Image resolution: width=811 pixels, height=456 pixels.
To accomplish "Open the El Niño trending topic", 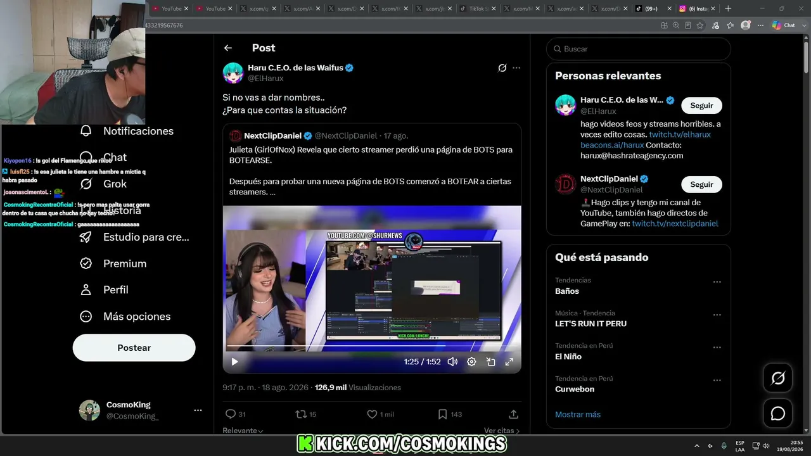I will [568, 357].
